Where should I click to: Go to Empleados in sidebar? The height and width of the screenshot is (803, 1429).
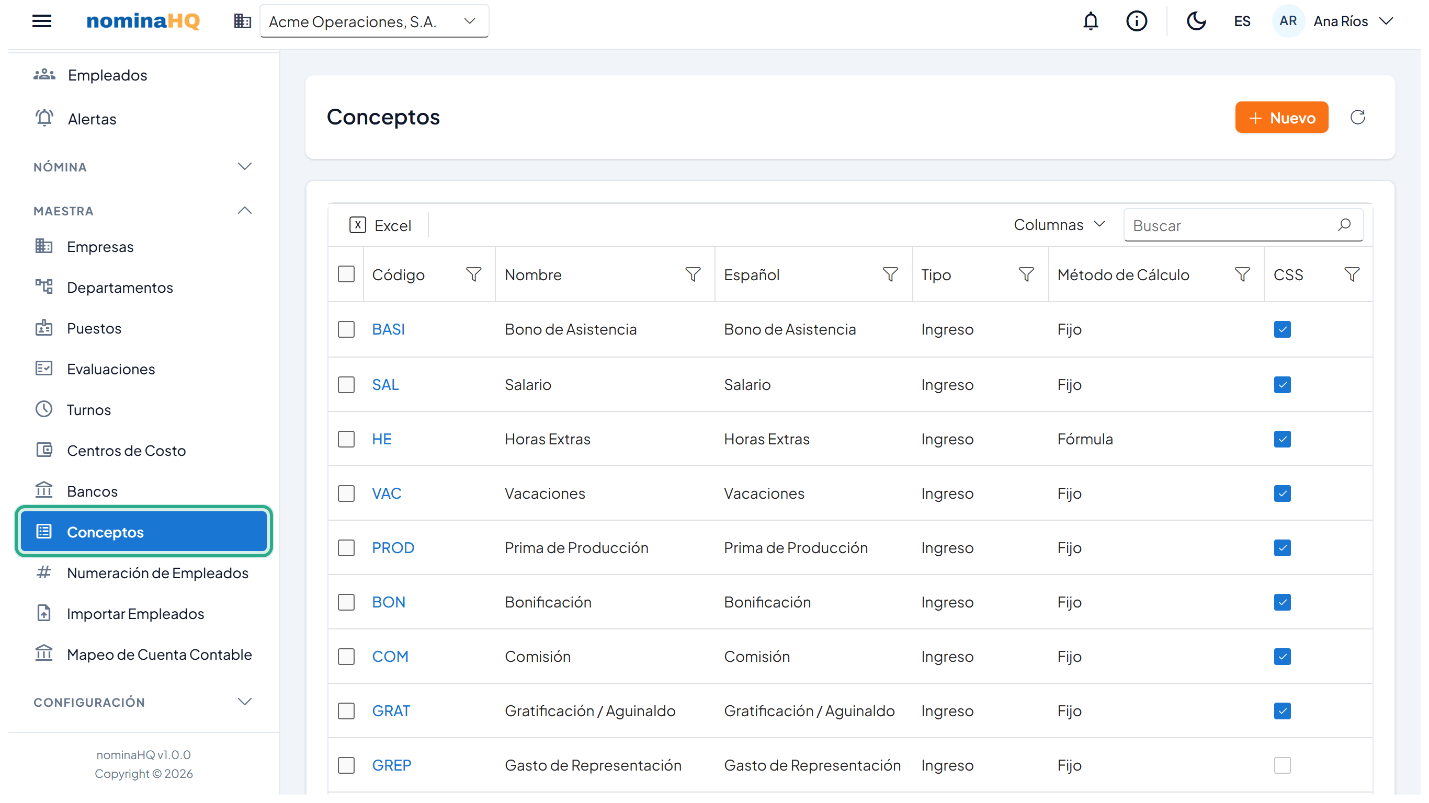(107, 75)
